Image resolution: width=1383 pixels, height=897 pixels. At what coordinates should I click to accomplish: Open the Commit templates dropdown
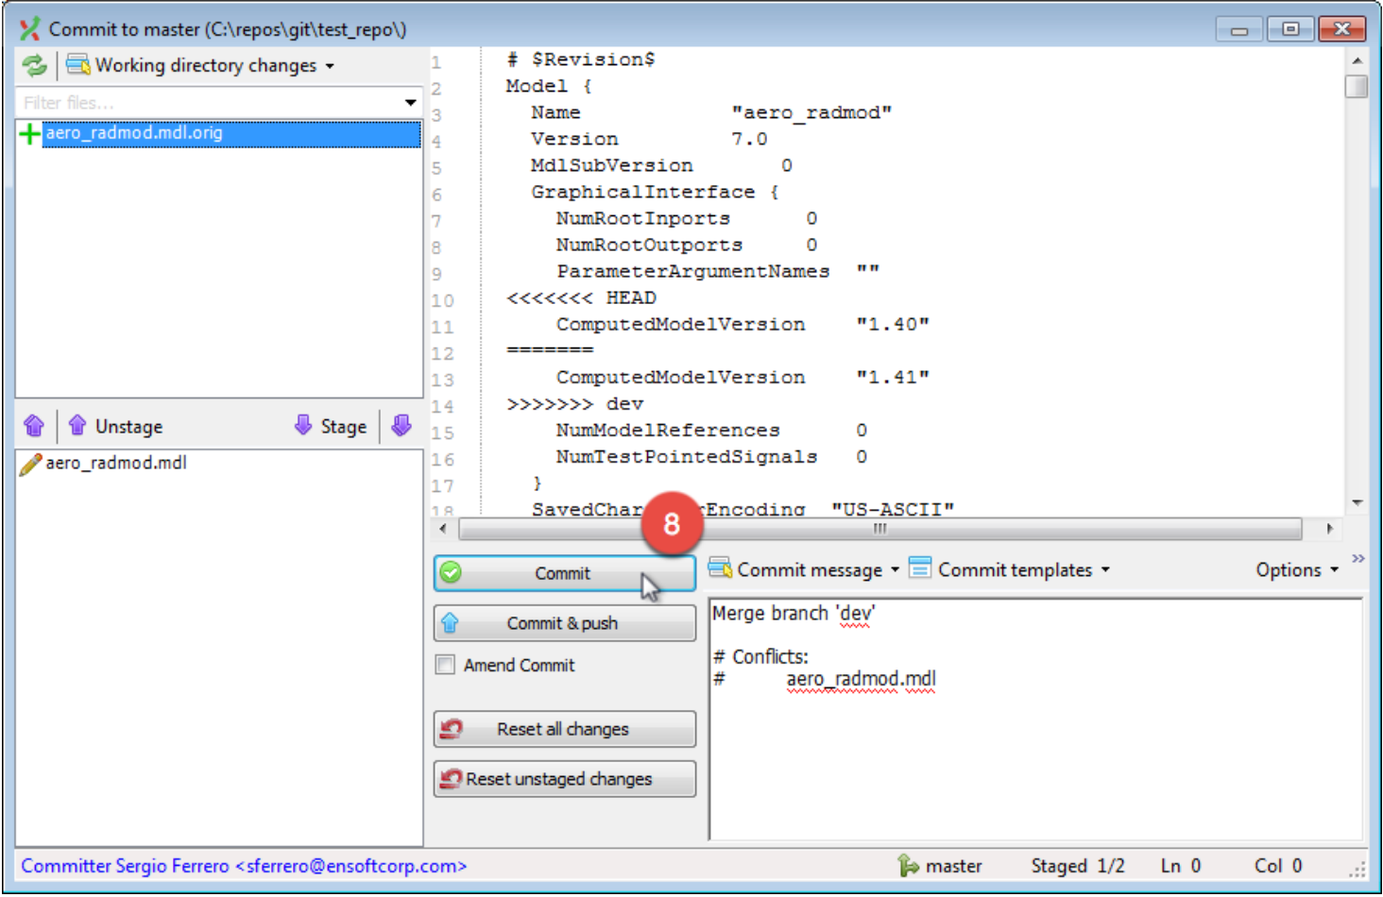1009,569
